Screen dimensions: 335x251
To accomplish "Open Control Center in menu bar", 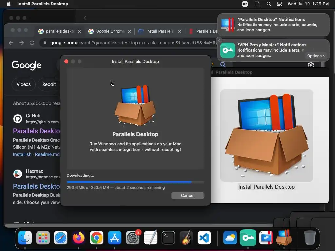I will point(279,4).
